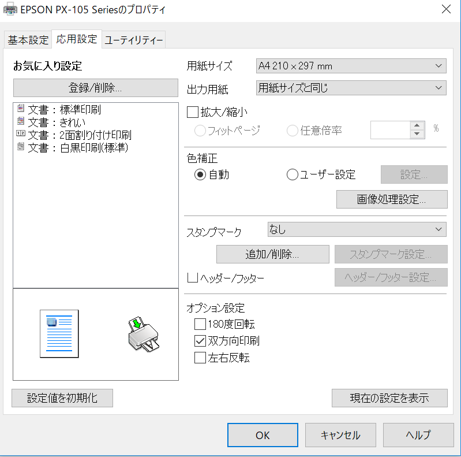Click 設定値を初期化 to reset settings
The image size is (461, 457).
point(62,398)
